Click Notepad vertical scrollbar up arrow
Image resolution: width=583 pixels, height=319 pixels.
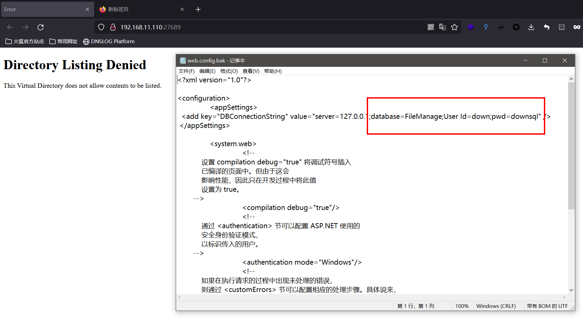(571, 79)
